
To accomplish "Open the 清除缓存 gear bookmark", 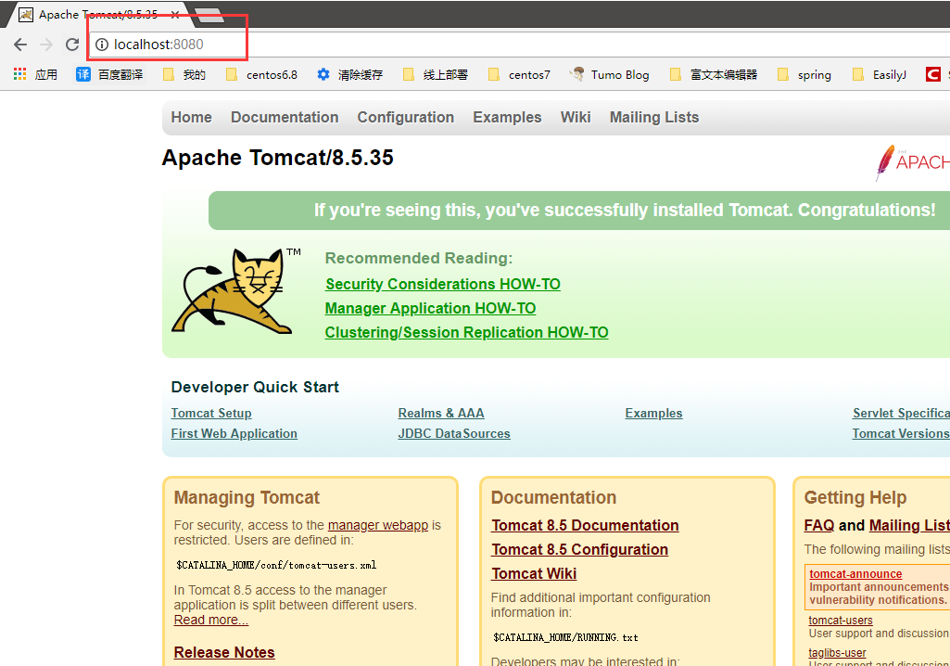I will [x=349, y=74].
